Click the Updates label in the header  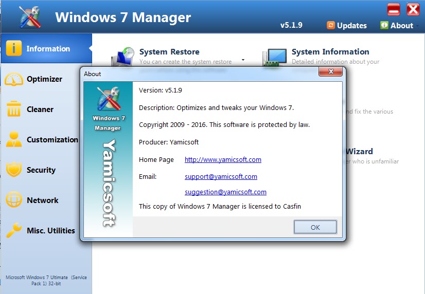(x=352, y=26)
